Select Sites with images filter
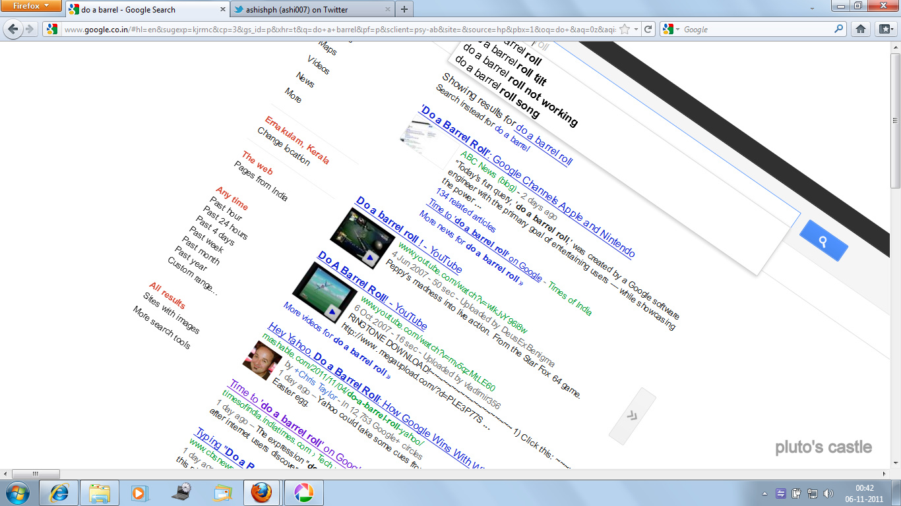 pyautogui.click(x=171, y=314)
